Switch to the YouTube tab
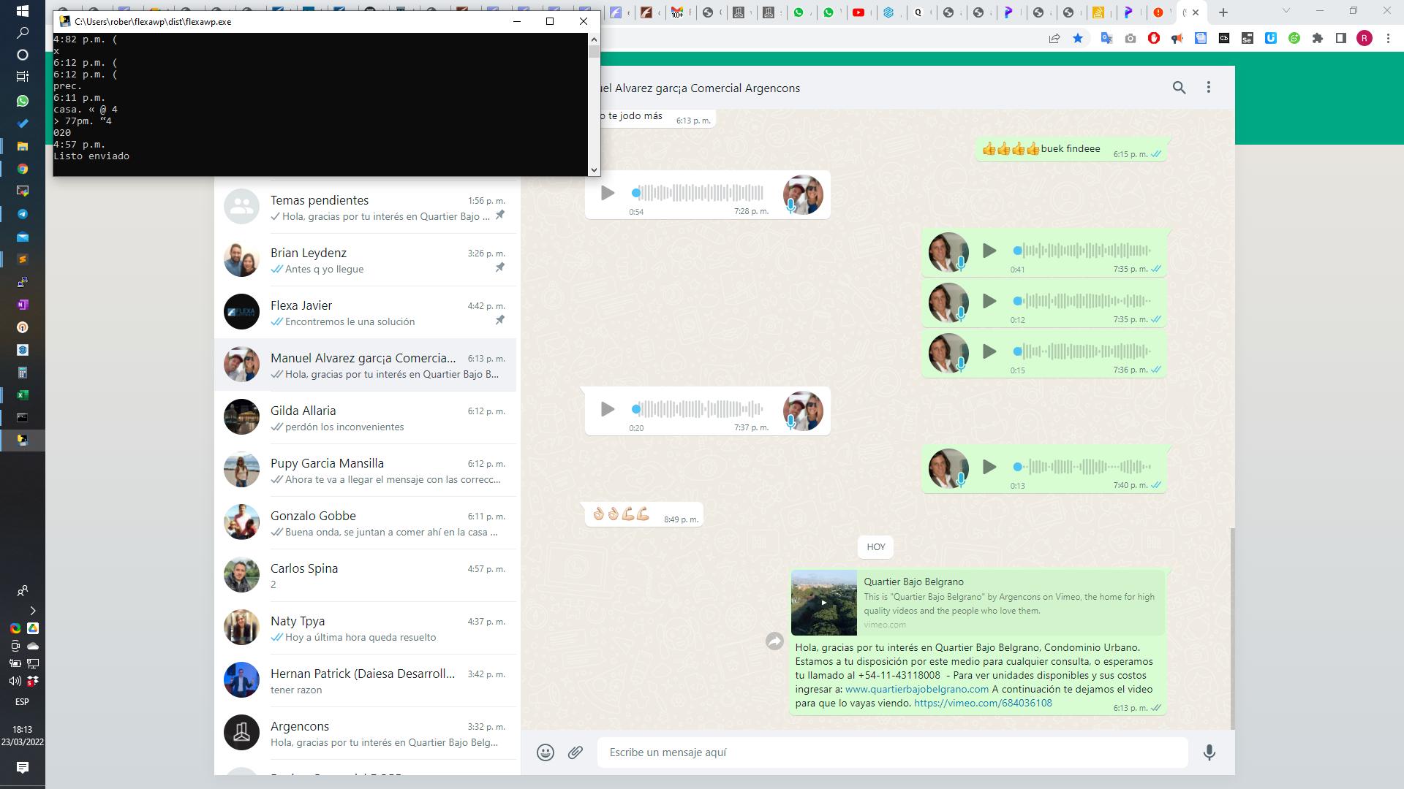The height and width of the screenshot is (789, 1404). tap(858, 12)
